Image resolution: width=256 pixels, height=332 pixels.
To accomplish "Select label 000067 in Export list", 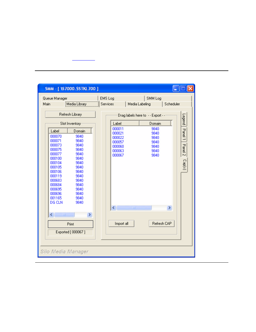I will coord(118,155).
